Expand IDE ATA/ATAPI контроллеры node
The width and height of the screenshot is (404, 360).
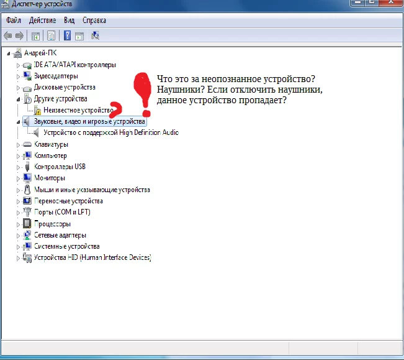18,65
